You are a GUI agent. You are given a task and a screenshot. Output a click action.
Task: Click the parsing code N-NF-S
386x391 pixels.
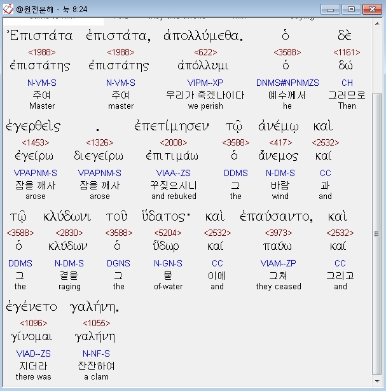96,353
